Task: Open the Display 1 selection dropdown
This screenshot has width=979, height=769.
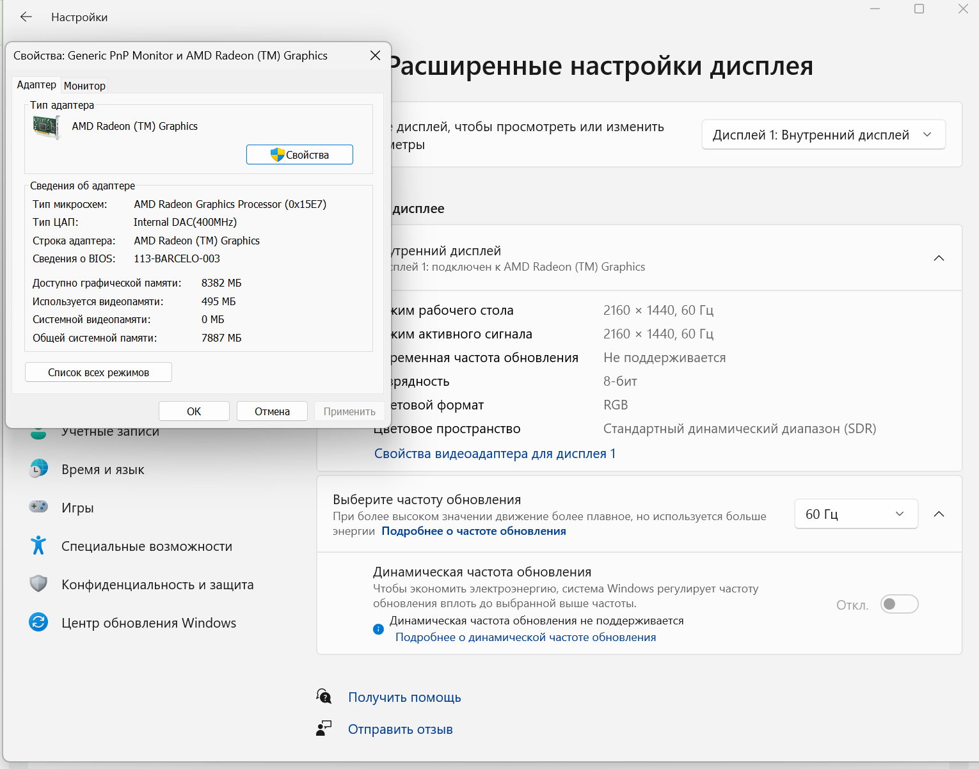Action: point(823,135)
